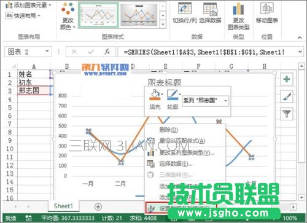Choose 3-D Rotation (R) menu entry
Viewport: 307px width, 223px height.
[176, 175]
